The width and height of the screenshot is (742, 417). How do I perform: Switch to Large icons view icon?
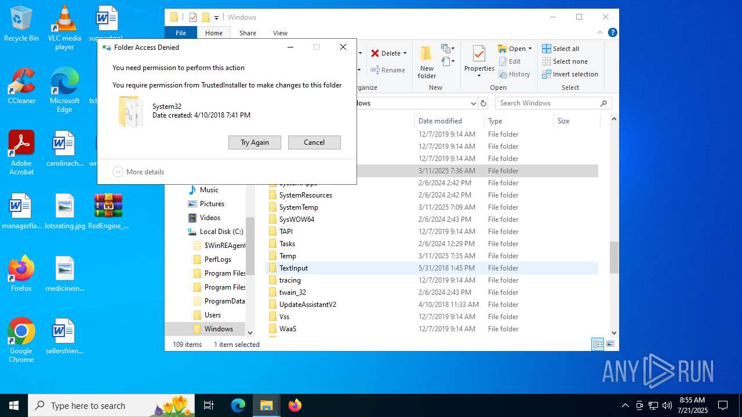coord(610,344)
